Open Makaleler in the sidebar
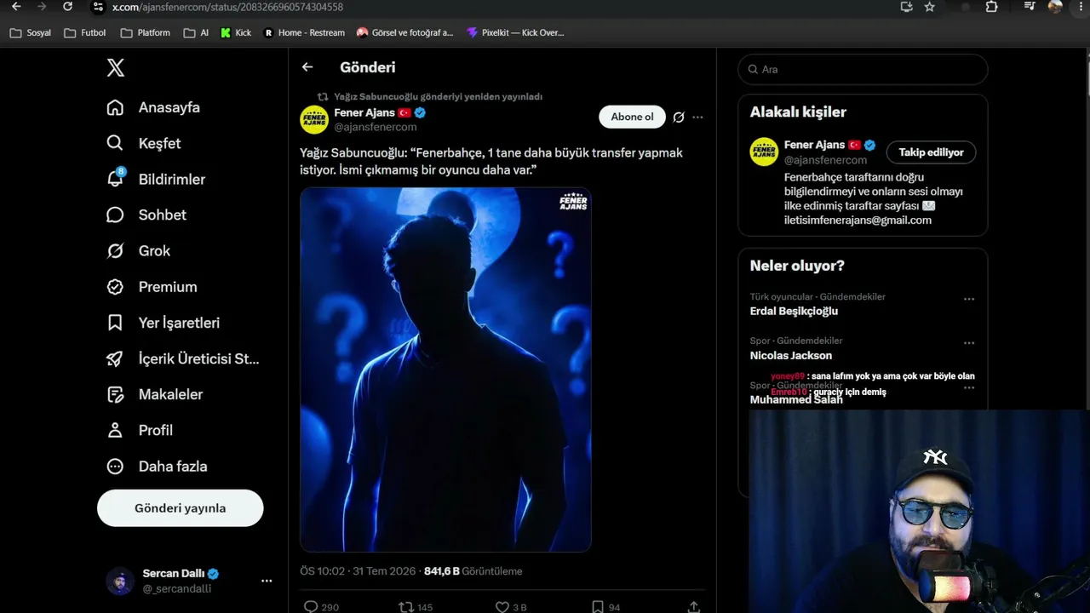 tap(154, 394)
